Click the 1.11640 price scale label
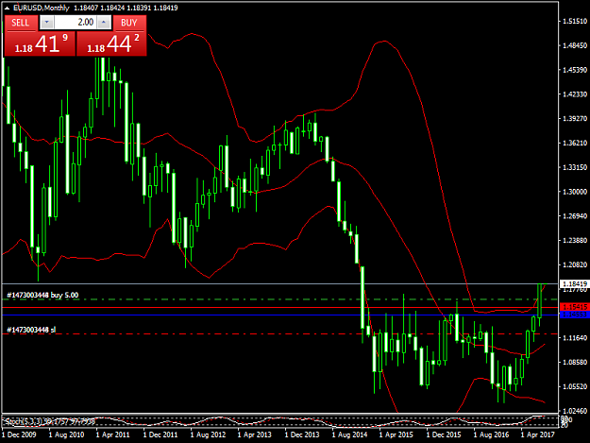 click(575, 337)
